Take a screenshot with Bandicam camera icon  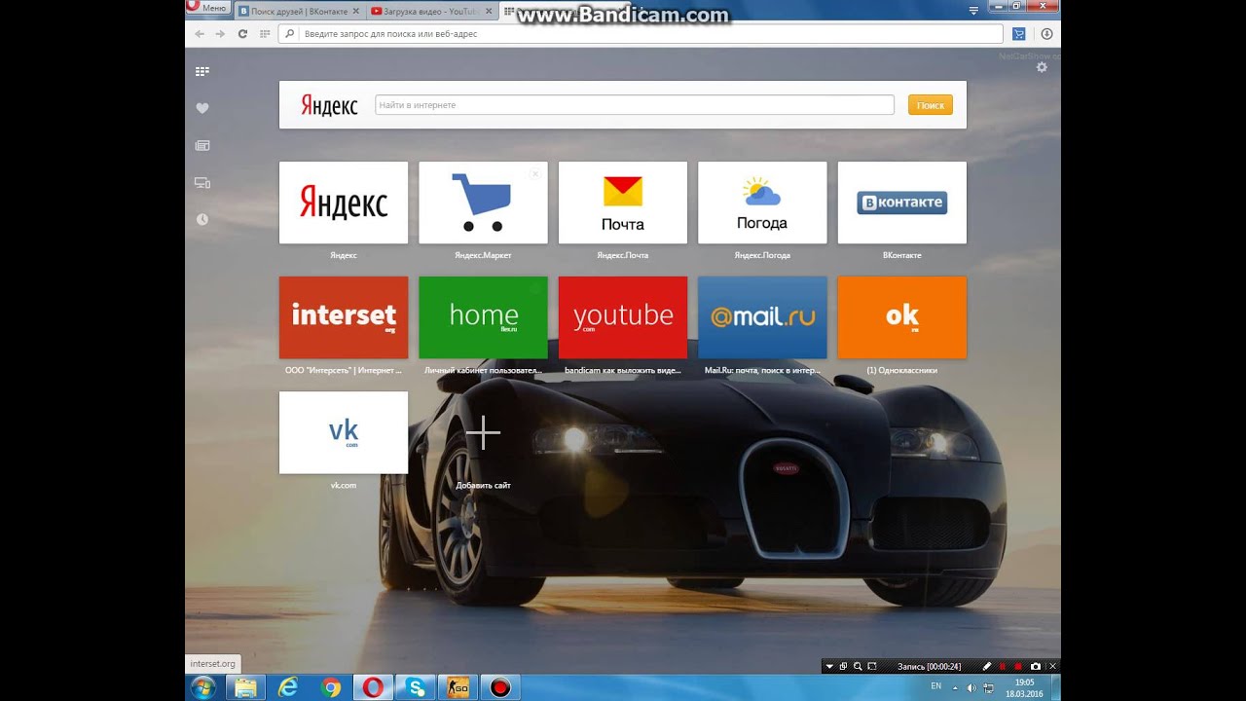[x=1036, y=666]
